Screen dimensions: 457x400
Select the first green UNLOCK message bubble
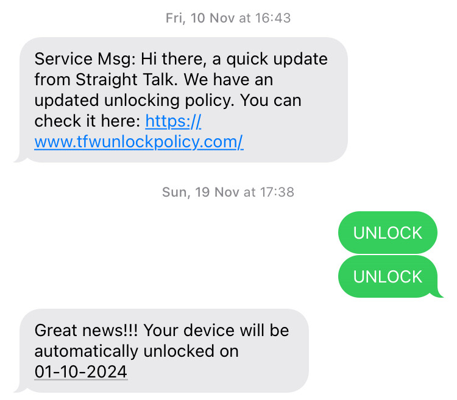[388, 233]
